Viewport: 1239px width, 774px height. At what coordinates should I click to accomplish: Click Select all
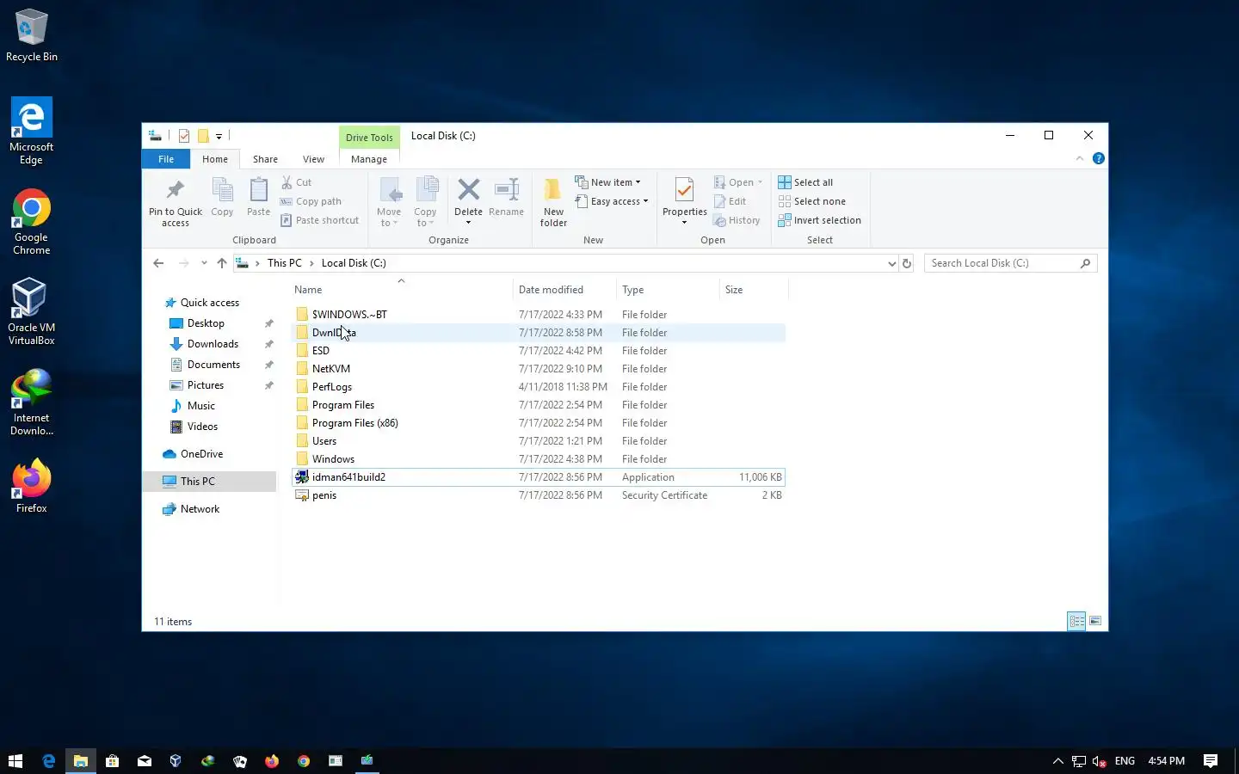[805, 182]
